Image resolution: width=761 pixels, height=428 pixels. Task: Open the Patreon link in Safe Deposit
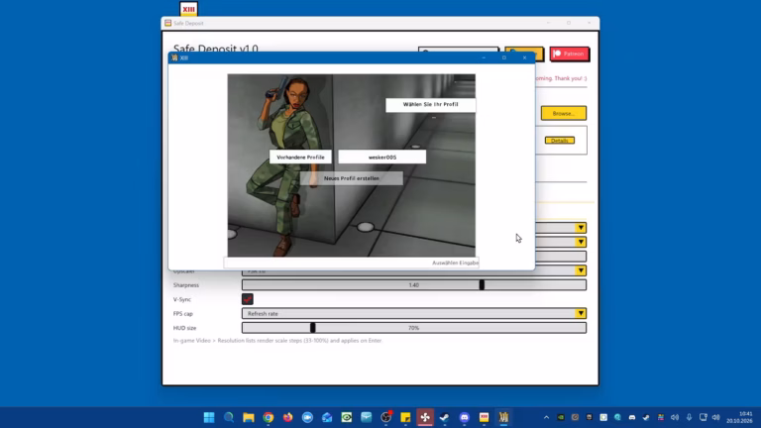570,53
